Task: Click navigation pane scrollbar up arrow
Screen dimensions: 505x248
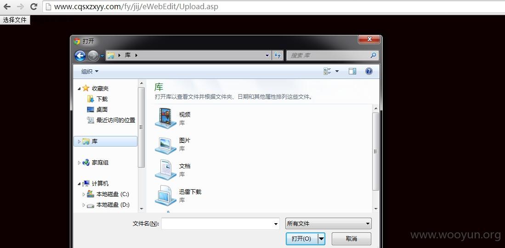Action: [x=142, y=84]
